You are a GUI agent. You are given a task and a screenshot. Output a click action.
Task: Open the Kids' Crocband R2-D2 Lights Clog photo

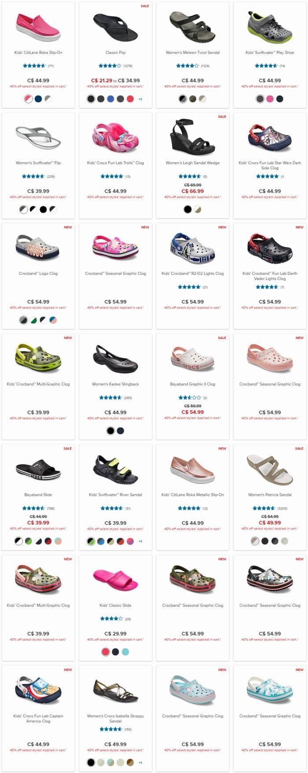coord(193,247)
